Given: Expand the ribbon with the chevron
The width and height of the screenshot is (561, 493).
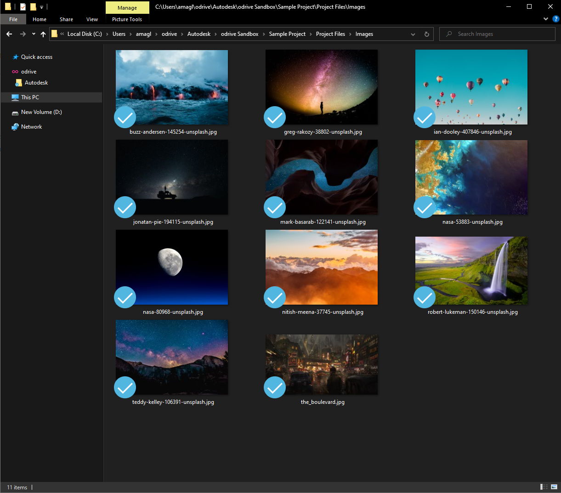Looking at the screenshot, I should [546, 19].
